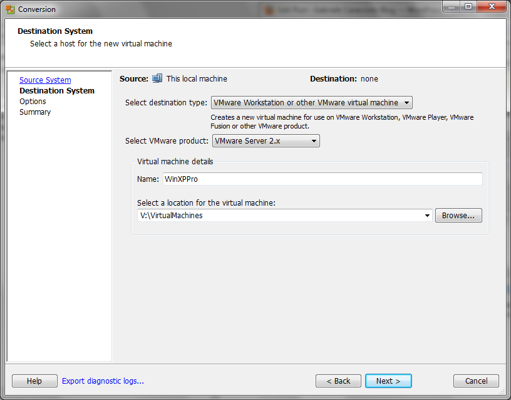Image resolution: width=511 pixels, height=400 pixels.
Task: Open Export diagnostic logs link
Action: [103, 381]
